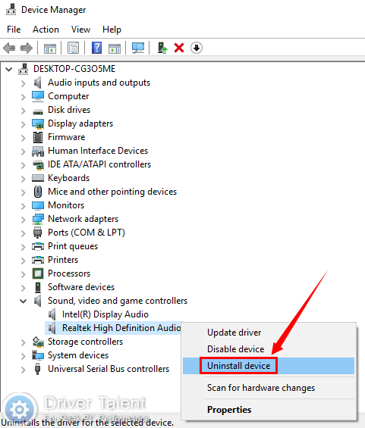
Task: Expand the Software devices chevron
Action: [x=24, y=288]
